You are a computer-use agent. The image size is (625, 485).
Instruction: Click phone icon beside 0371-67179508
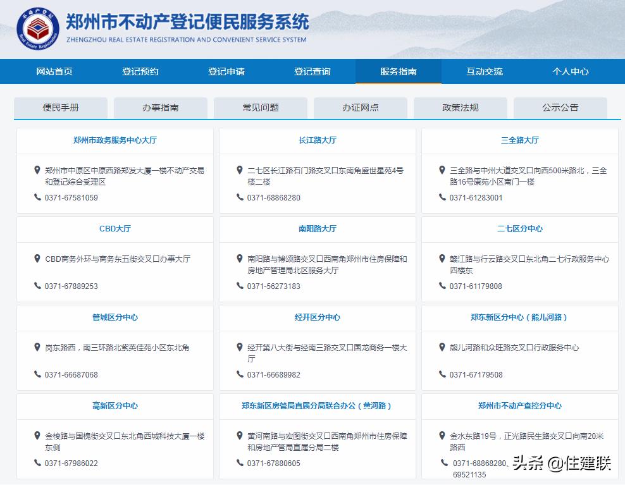tap(442, 374)
